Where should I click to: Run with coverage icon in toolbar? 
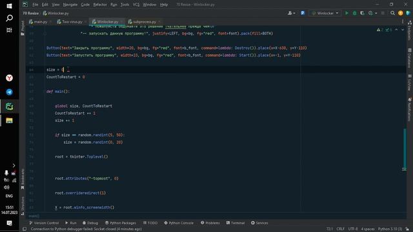tap(362, 13)
